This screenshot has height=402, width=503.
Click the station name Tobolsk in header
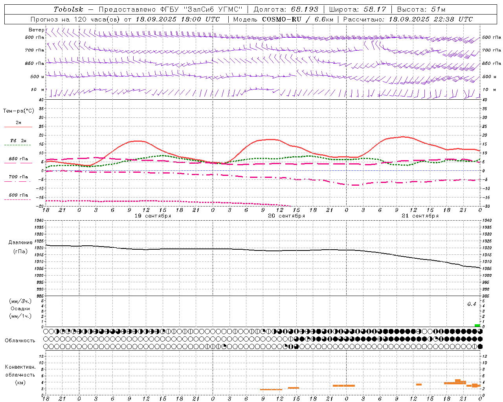pyautogui.click(x=68, y=9)
